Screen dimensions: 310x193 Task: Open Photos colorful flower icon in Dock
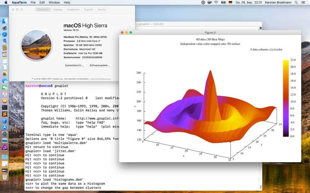point(4,74)
